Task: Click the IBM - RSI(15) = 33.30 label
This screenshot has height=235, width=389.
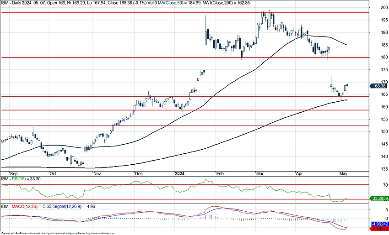Action: pyautogui.click(x=21, y=179)
